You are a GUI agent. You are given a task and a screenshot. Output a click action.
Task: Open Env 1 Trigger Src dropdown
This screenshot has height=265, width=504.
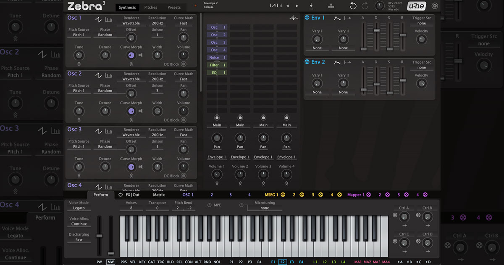421,24
